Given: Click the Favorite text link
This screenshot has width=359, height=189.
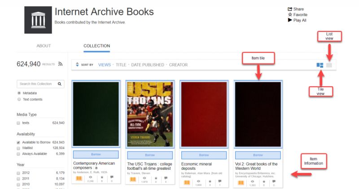Looking at the screenshot, I should pos(300,15).
